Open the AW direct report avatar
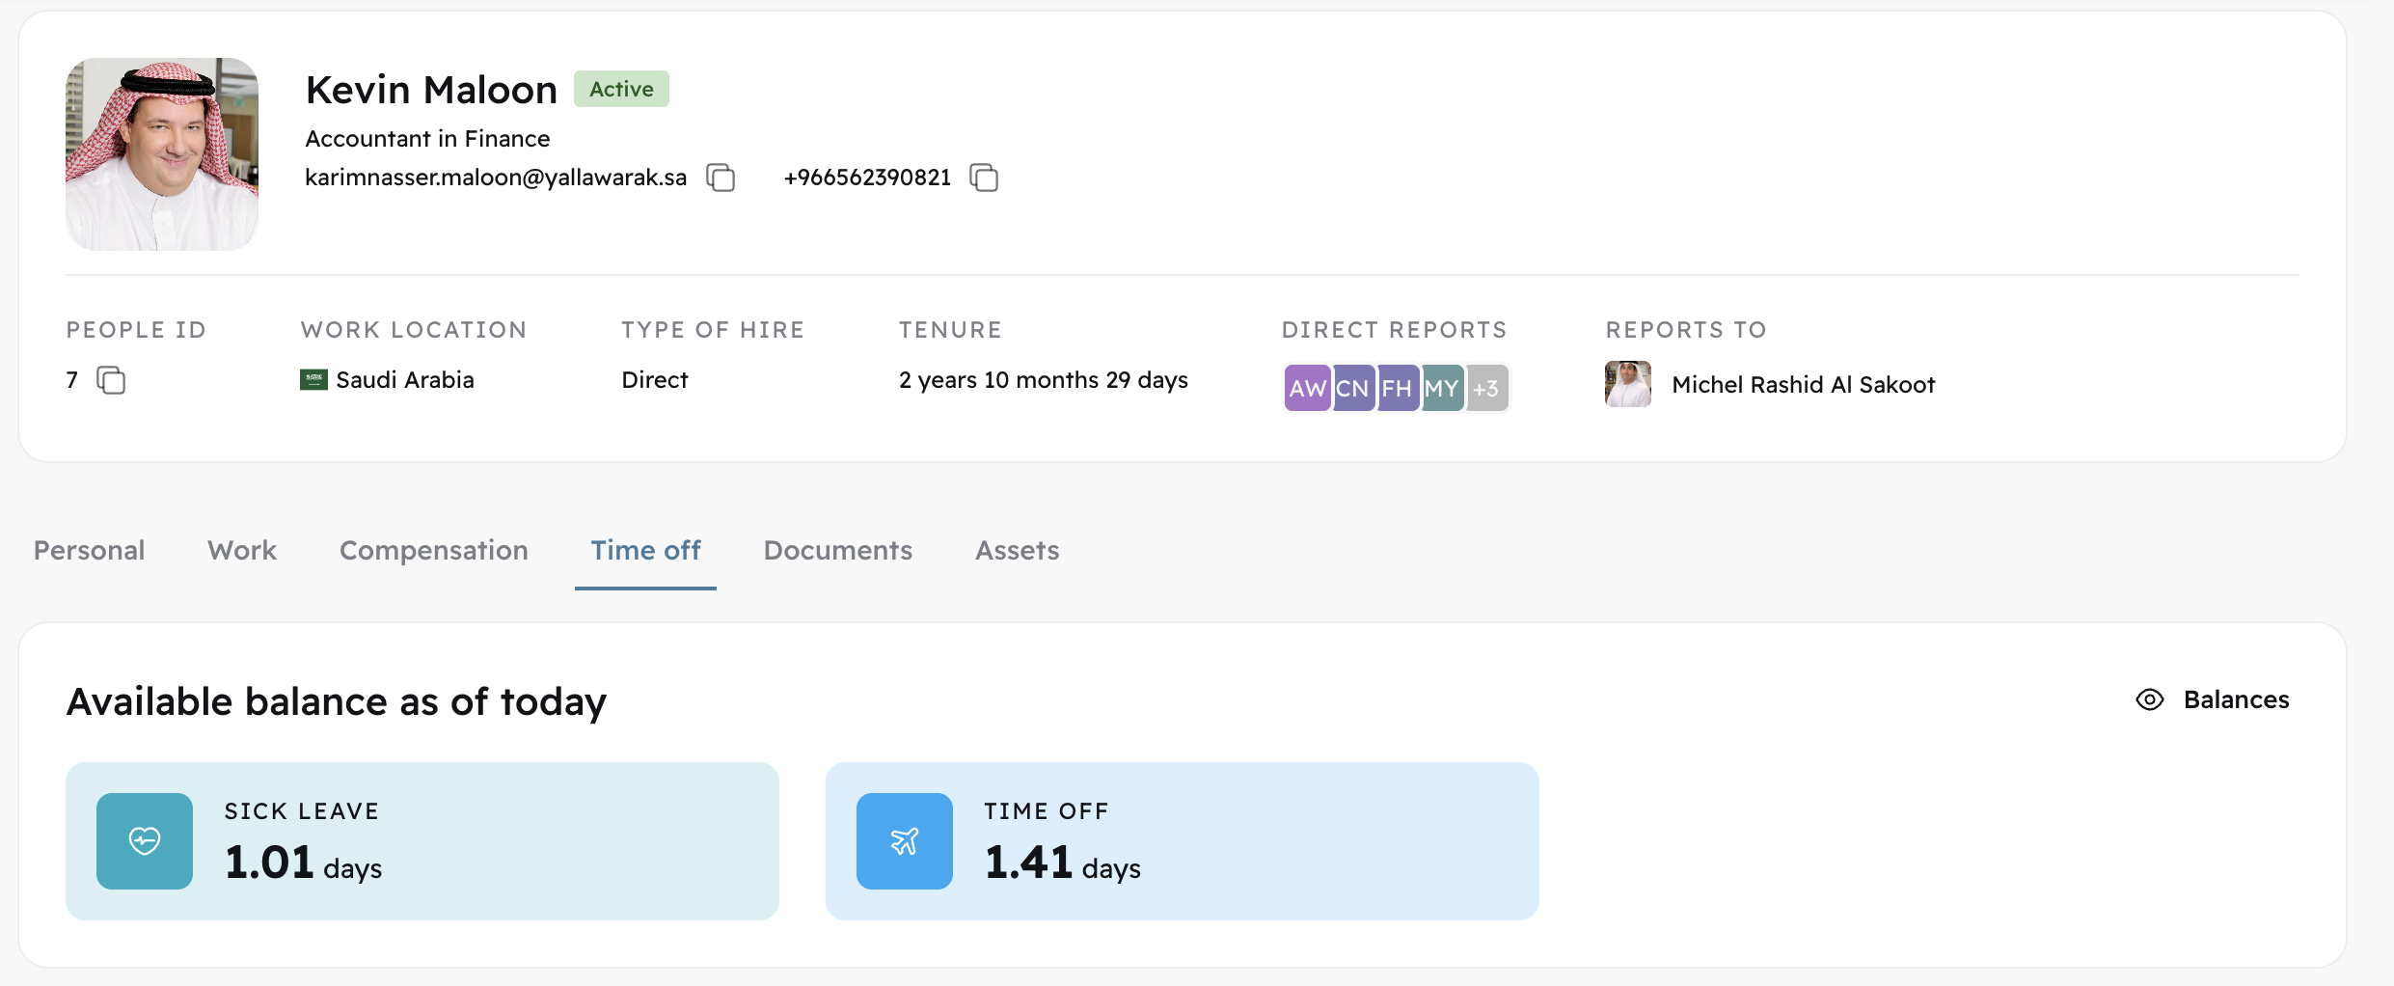Image resolution: width=2394 pixels, height=986 pixels. 1306,387
